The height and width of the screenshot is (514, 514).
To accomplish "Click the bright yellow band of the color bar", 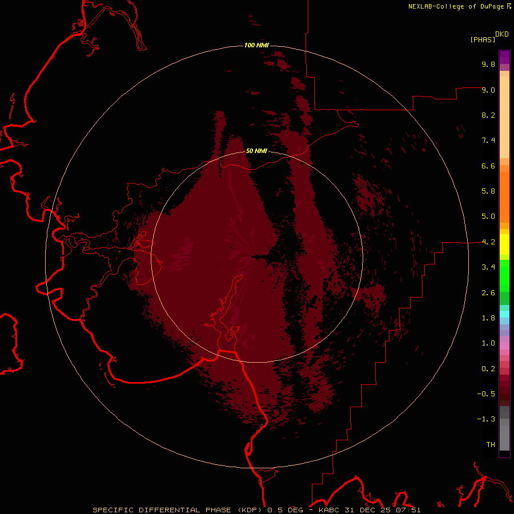I will coord(504,244).
